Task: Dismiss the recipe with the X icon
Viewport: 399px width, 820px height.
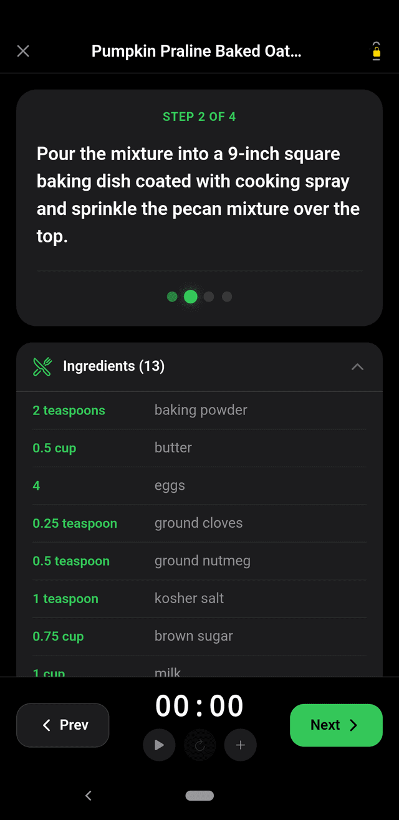Action: point(23,51)
